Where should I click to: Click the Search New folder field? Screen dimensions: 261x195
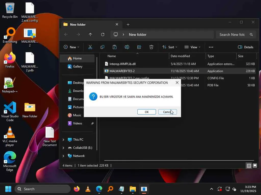pyautogui.click(x=236, y=35)
